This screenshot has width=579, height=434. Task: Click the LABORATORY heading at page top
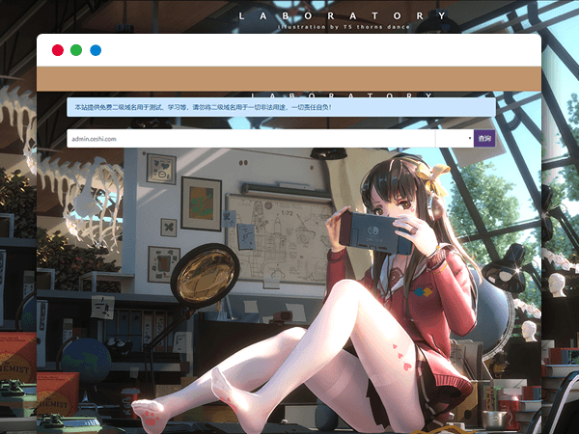click(344, 15)
